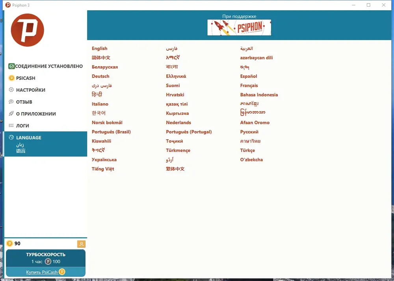The height and width of the screenshot is (281, 394).
Task: Select Hrvatski language
Action: [175, 95]
